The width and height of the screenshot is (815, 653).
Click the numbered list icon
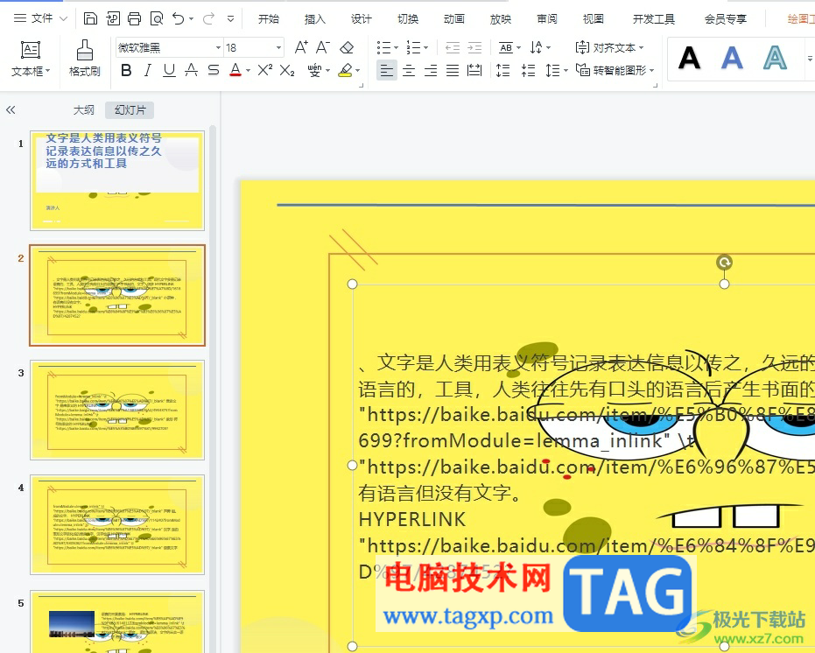(414, 48)
